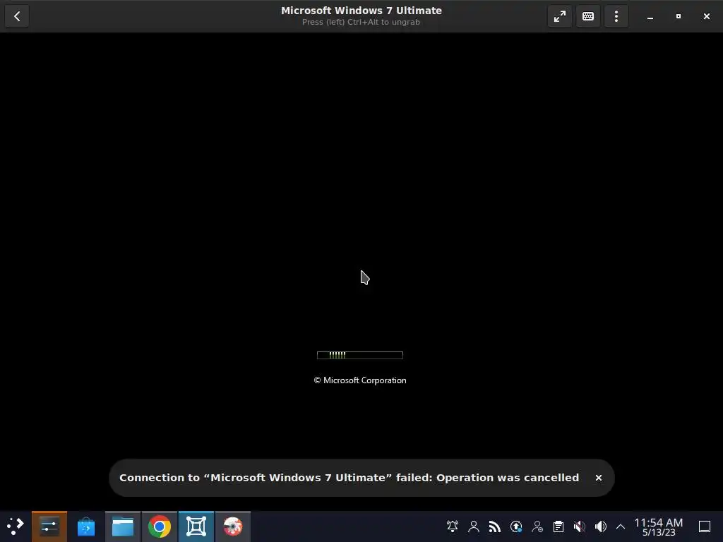This screenshot has width=723, height=542.
Task: Go back using the header back arrow
Action: [17, 17]
